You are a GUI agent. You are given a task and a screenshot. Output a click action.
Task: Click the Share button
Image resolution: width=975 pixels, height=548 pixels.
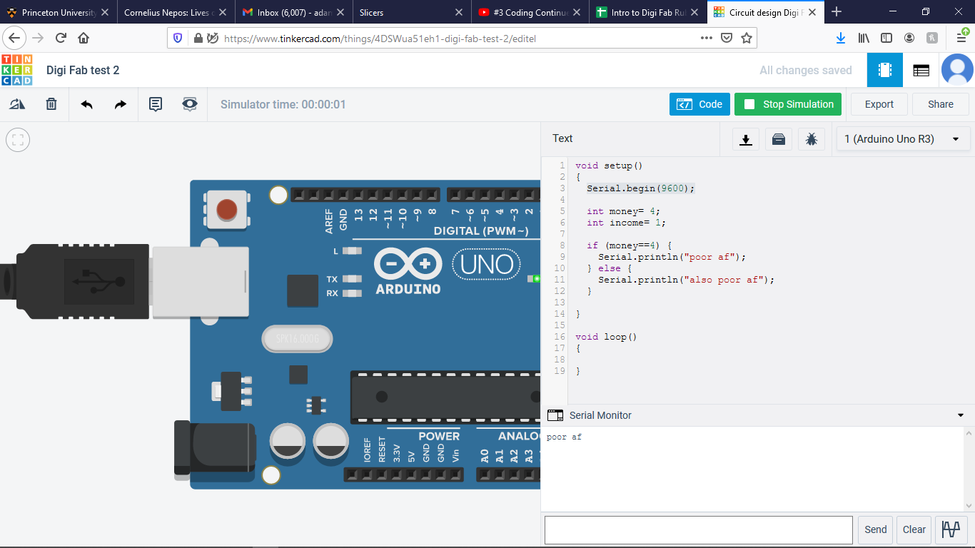[x=940, y=104]
